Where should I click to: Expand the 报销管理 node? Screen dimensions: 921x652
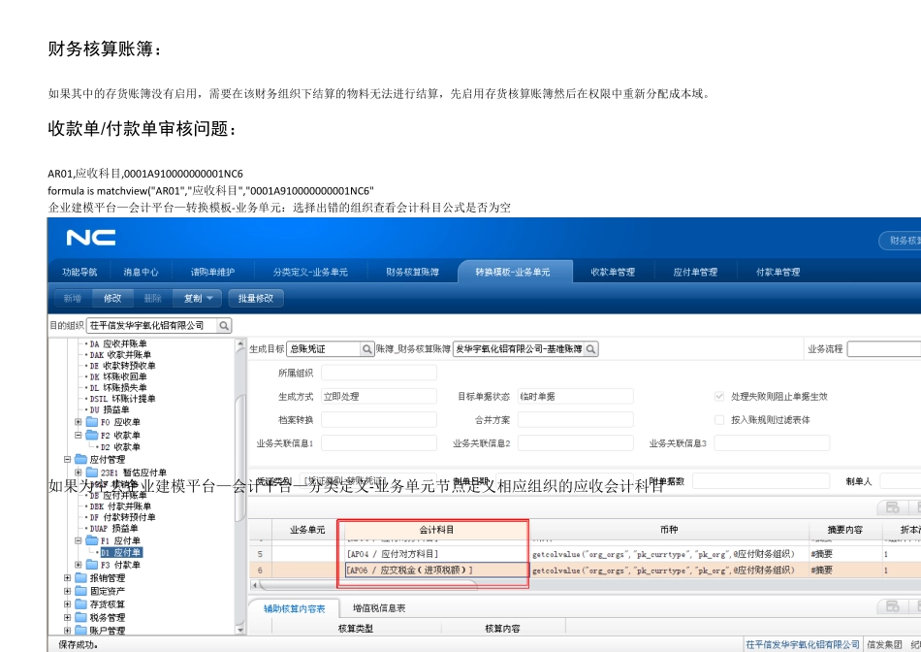click(x=67, y=578)
